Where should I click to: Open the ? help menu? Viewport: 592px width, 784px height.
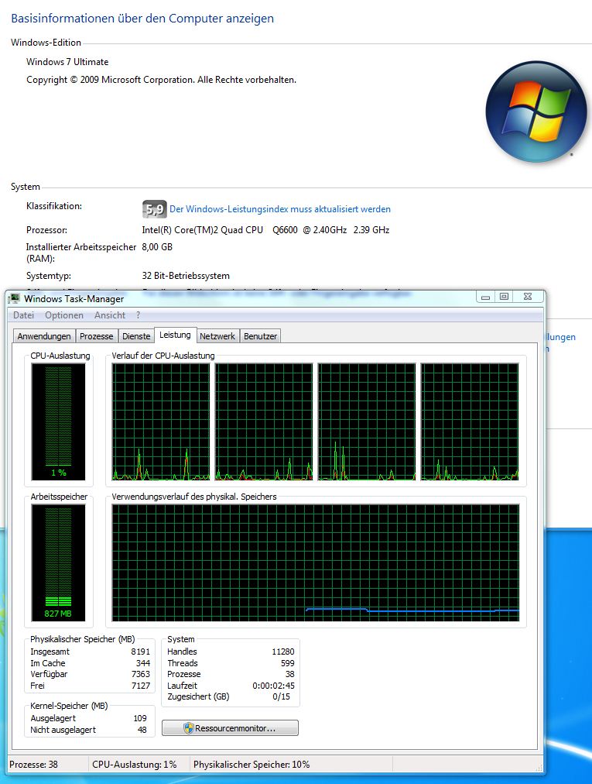[138, 315]
